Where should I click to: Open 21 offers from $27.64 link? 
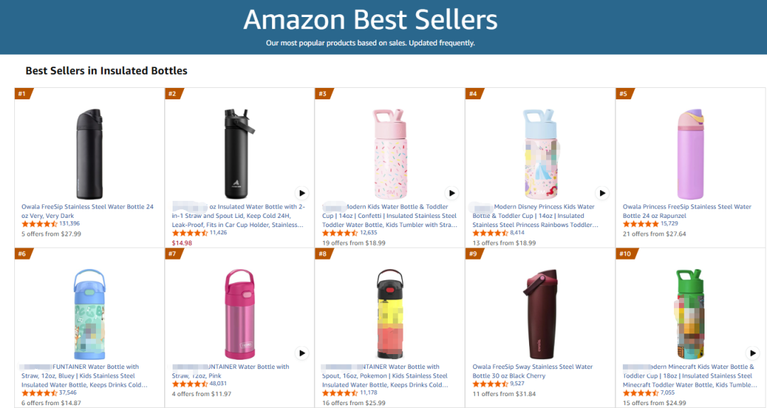pyautogui.click(x=655, y=234)
